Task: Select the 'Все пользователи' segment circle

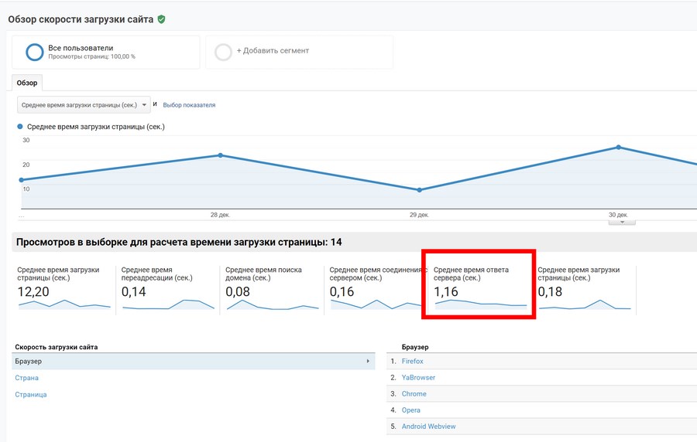Action: click(35, 52)
